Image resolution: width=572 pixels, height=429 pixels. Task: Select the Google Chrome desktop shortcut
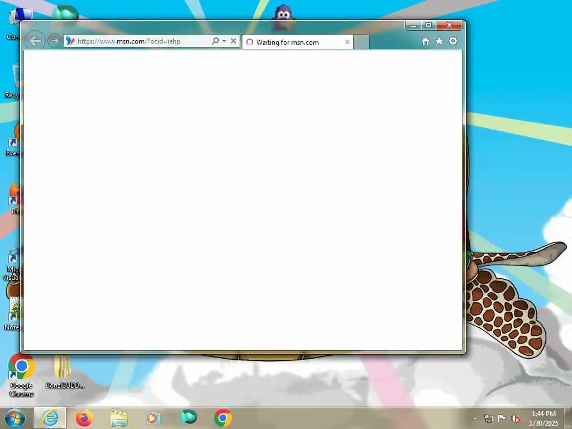(22, 375)
